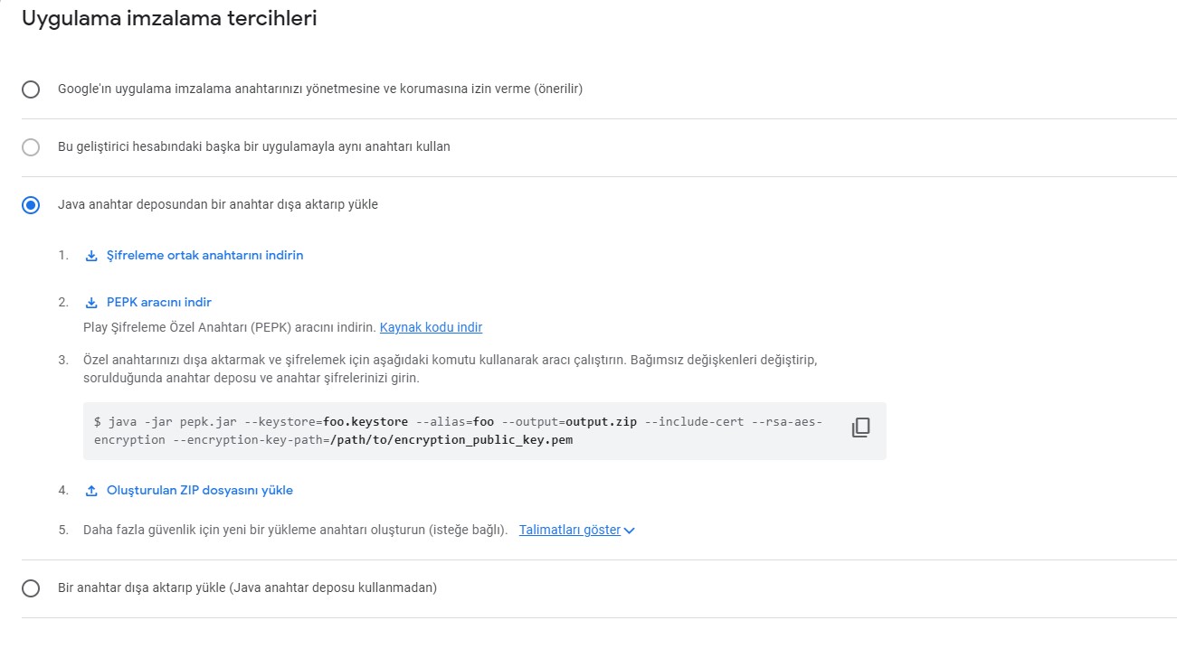Image resolution: width=1177 pixels, height=658 pixels.
Task: Click Oluşturulan ZIP dosyasını yükle button text
Action: [200, 491]
